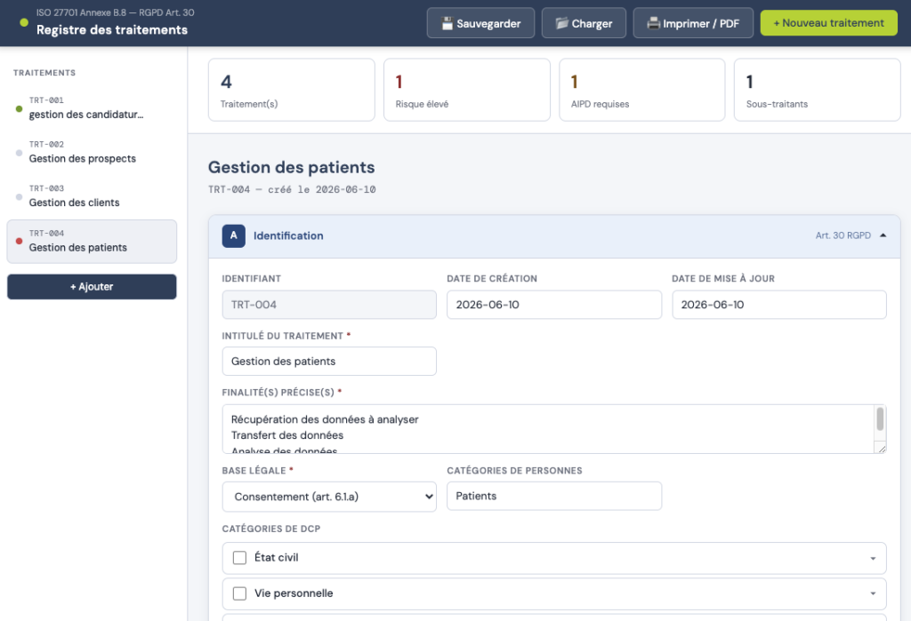
Task: Click the Intitulé du traitement field
Action: point(329,361)
